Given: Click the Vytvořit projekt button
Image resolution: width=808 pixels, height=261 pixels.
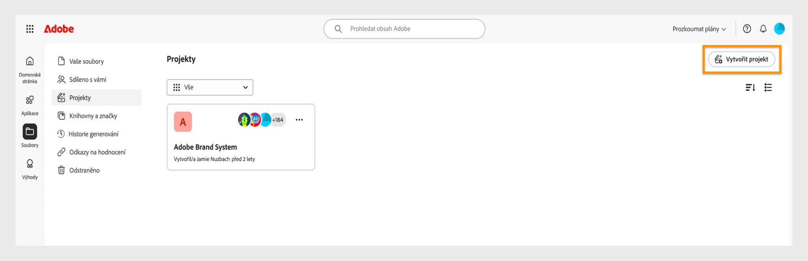Looking at the screenshot, I should [741, 59].
